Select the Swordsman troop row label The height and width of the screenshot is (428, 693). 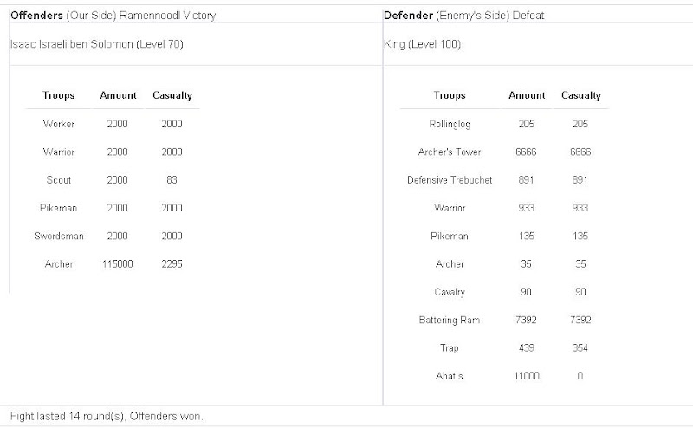pos(59,236)
